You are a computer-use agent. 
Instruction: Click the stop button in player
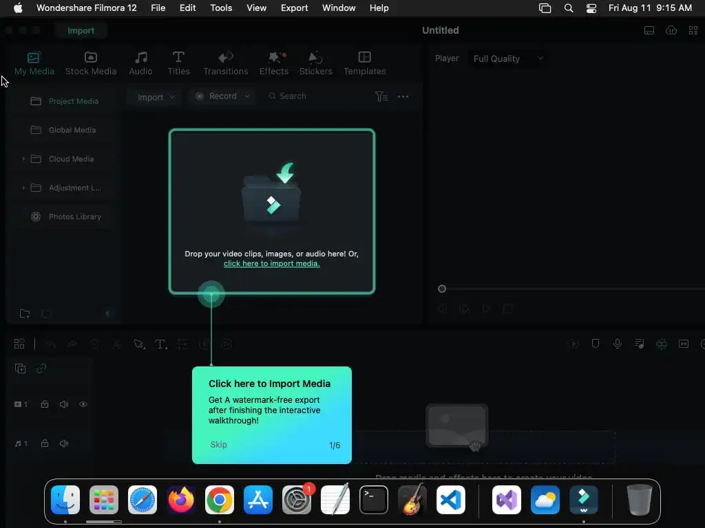(507, 309)
